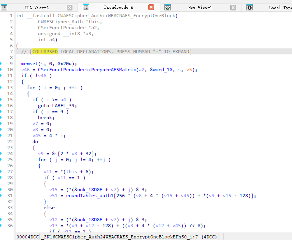Switch to the Local Types tab
Viewport: 292px width, 240px height.
(280, 8)
